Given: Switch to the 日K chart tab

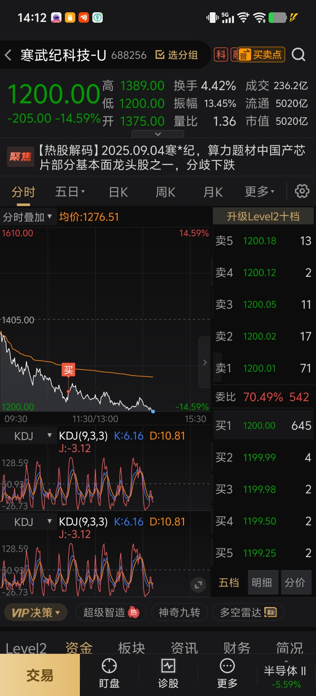Looking at the screenshot, I should coord(118,192).
